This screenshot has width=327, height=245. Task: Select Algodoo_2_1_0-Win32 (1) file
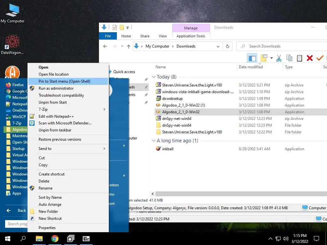(184, 105)
